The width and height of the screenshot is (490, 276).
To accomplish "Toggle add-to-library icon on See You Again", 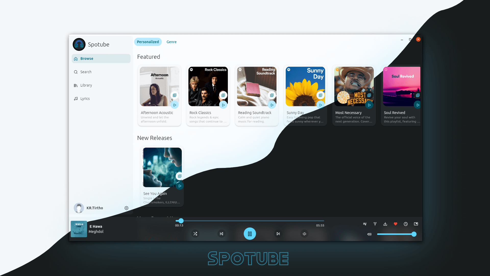I will click(179, 176).
